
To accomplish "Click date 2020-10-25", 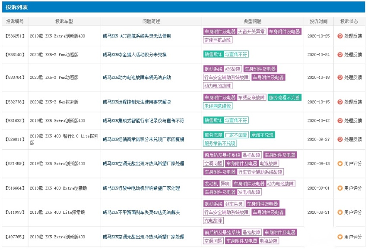I will point(318,36).
